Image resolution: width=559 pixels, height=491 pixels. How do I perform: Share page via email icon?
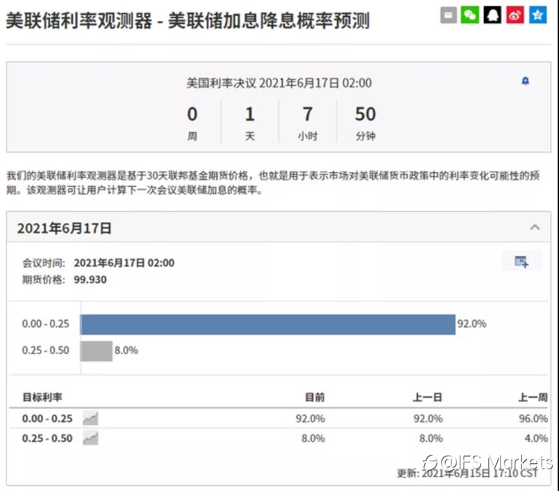coord(448,15)
